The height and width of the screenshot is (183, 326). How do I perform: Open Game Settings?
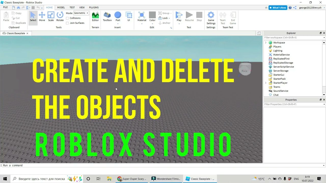pyautogui.click(x=211, y=18)
